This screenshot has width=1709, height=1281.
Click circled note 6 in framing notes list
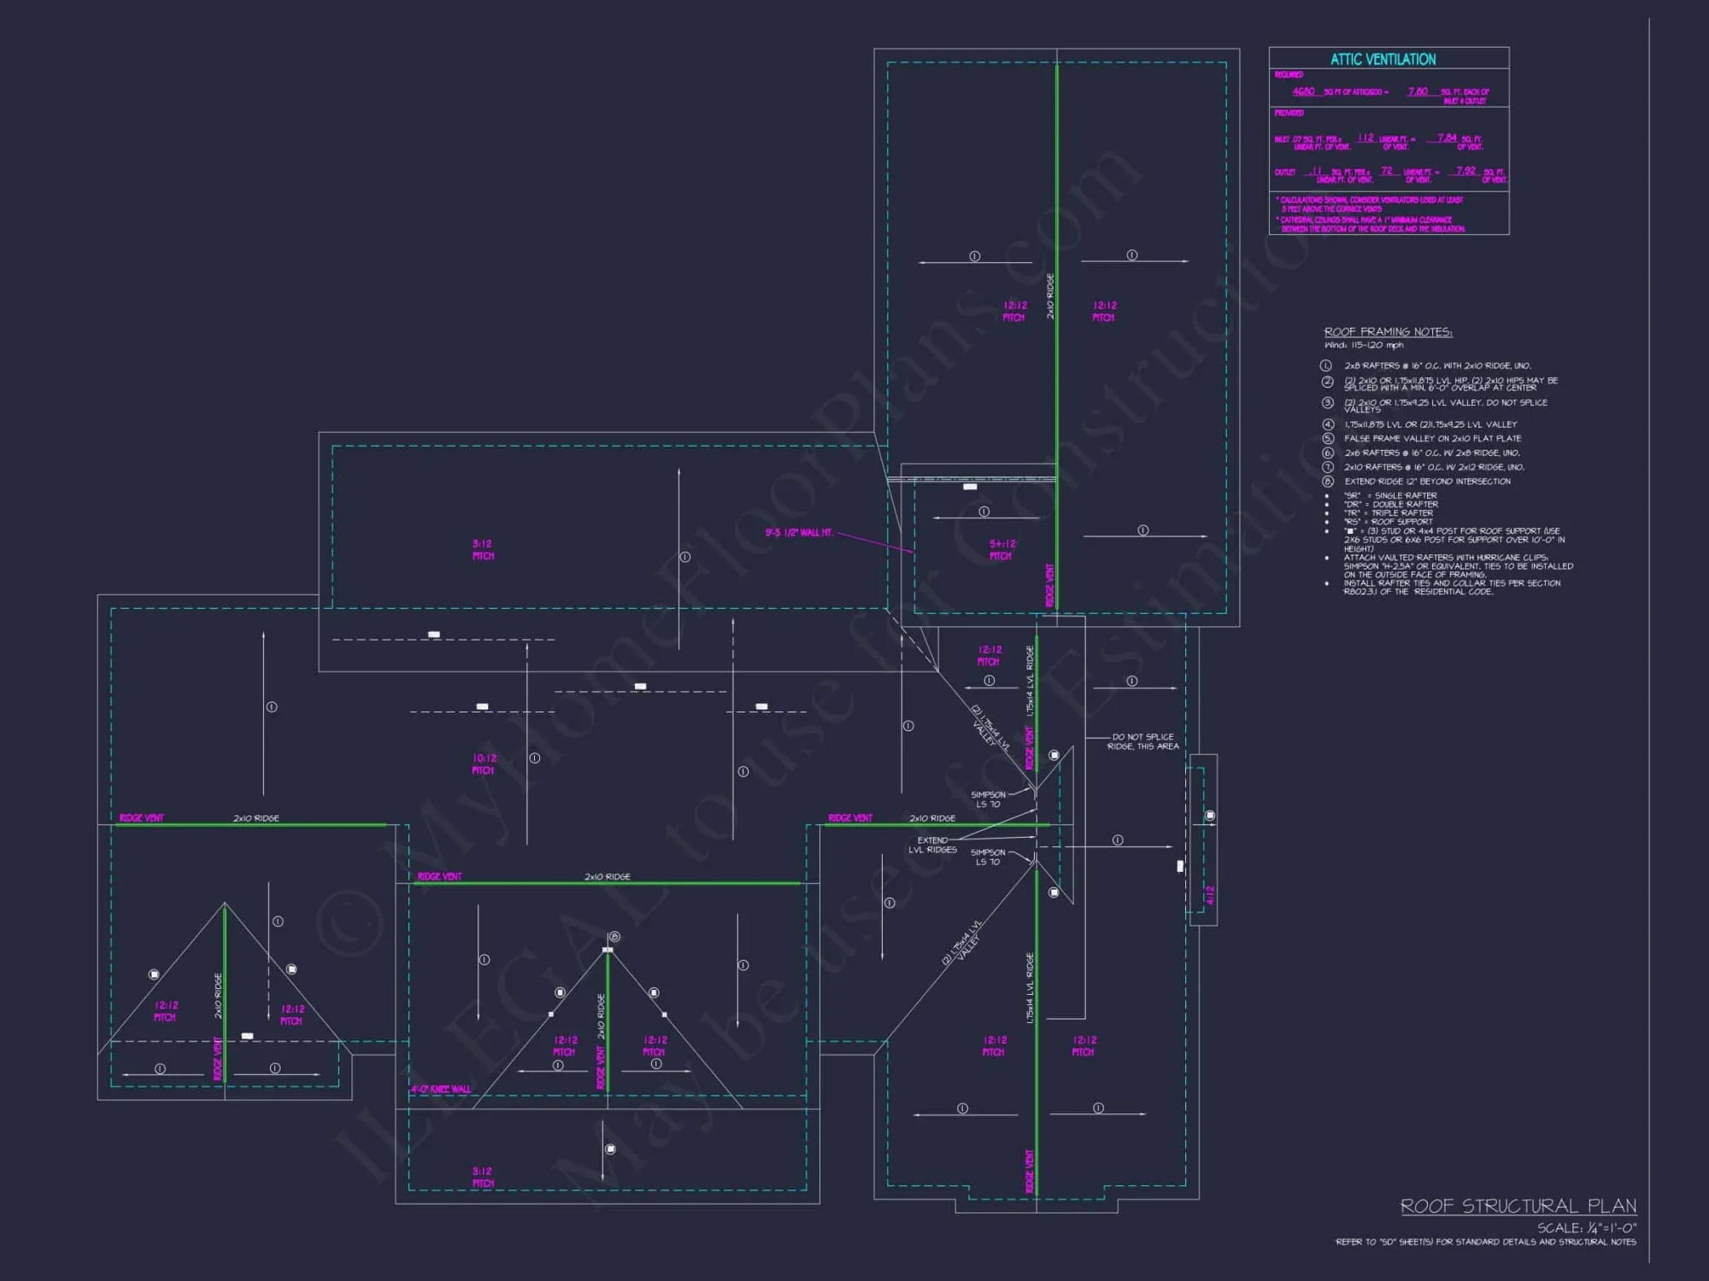(1328, 453)
